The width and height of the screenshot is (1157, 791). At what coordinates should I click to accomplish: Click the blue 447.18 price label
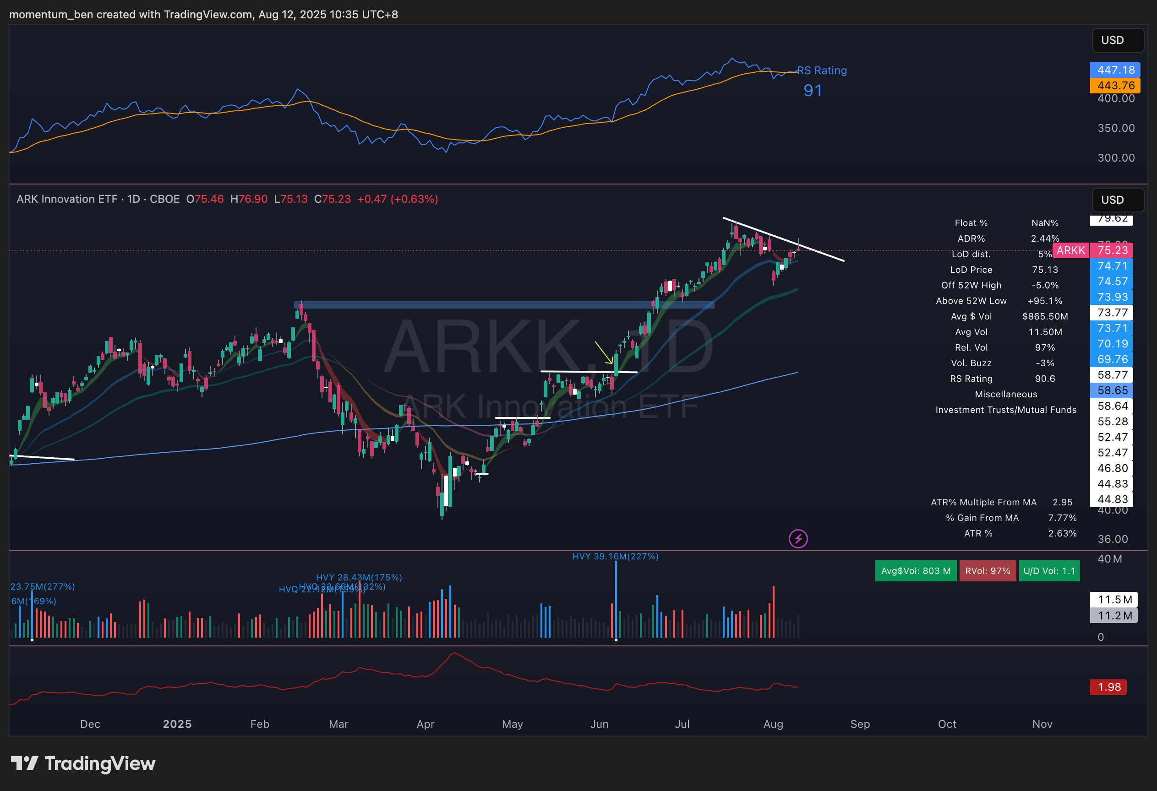pos(1115,70)
